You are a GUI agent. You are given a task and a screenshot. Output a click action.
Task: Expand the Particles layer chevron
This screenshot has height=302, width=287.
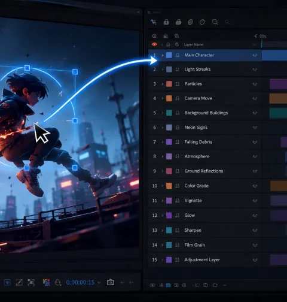162,84
